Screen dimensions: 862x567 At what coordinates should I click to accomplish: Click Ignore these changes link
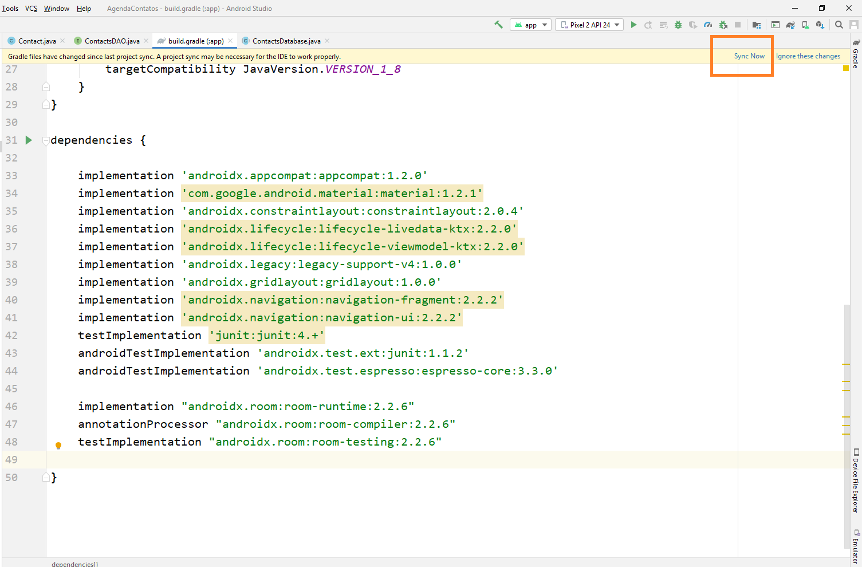coord(808,56)
